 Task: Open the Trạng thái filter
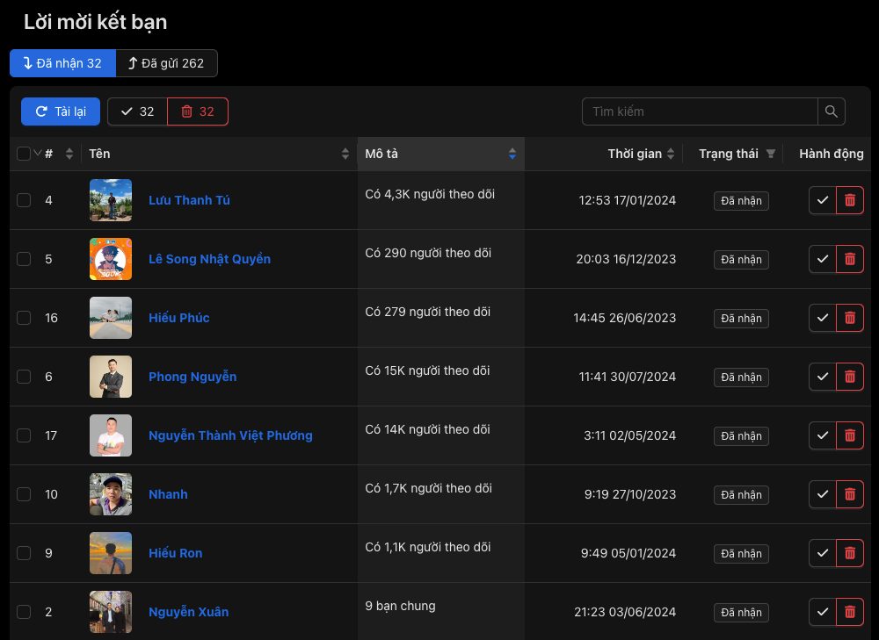point(771,154)
